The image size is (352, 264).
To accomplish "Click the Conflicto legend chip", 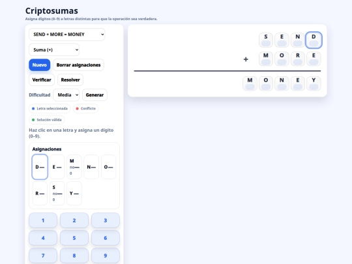I will pos(86,108).
